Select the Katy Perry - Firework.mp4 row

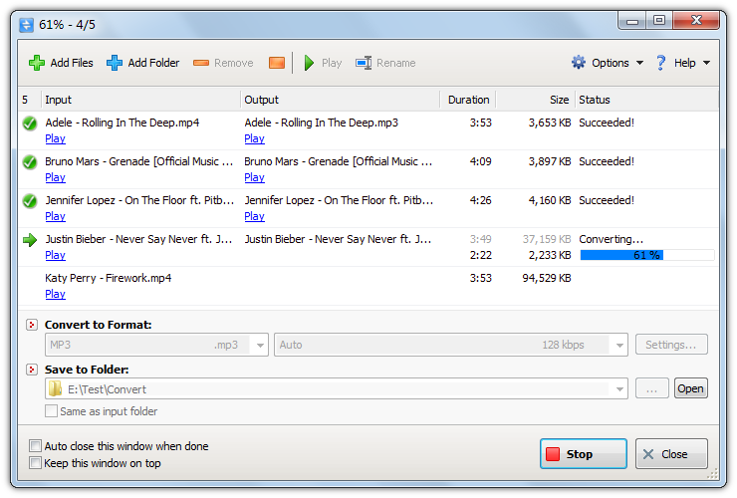(x=368, y=286)
